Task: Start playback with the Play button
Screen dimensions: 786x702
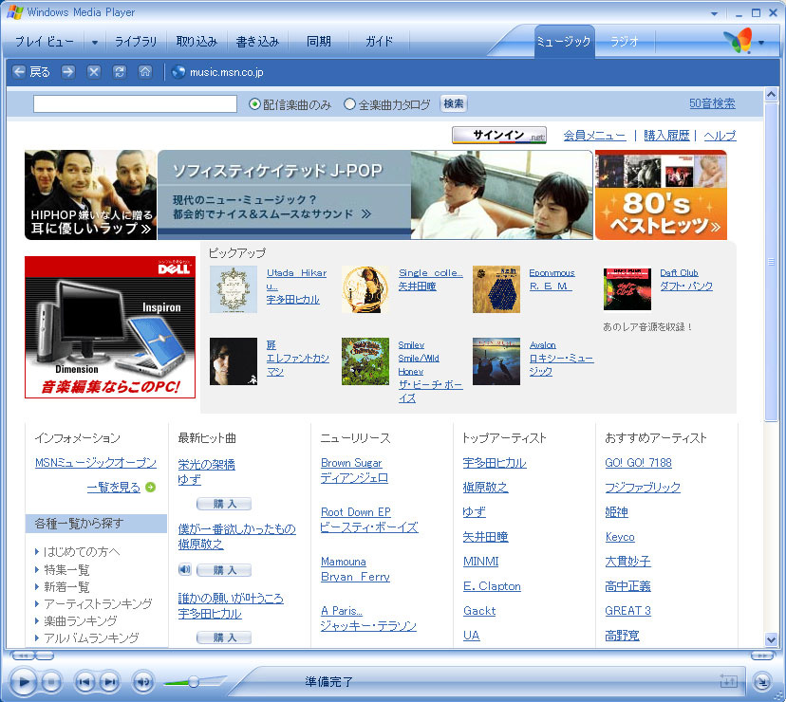Action: pyautogui.click(x=23, y=681)
